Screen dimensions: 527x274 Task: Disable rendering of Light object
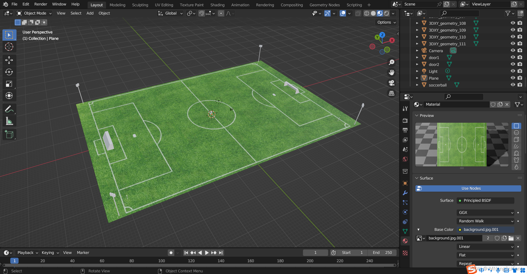tap(520, 71)
